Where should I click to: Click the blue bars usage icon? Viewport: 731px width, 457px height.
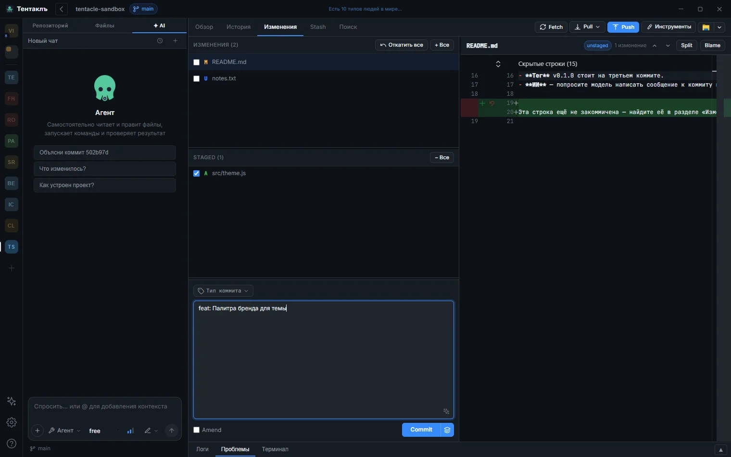130,431
